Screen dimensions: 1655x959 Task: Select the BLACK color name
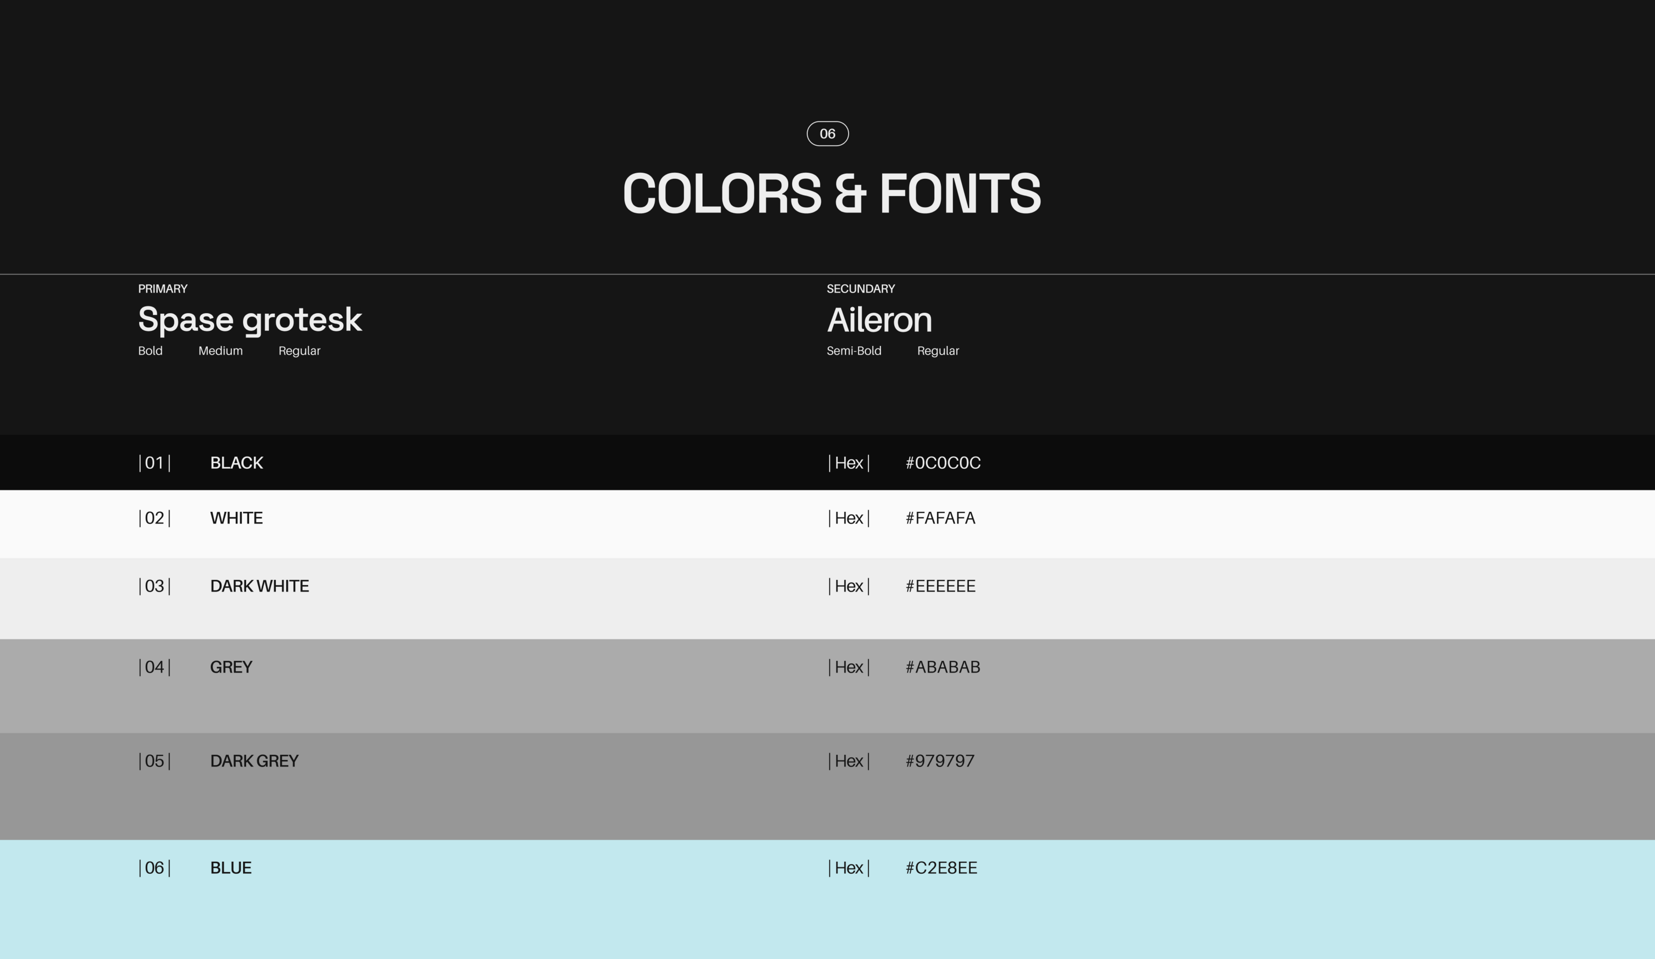tap(236, 463)
